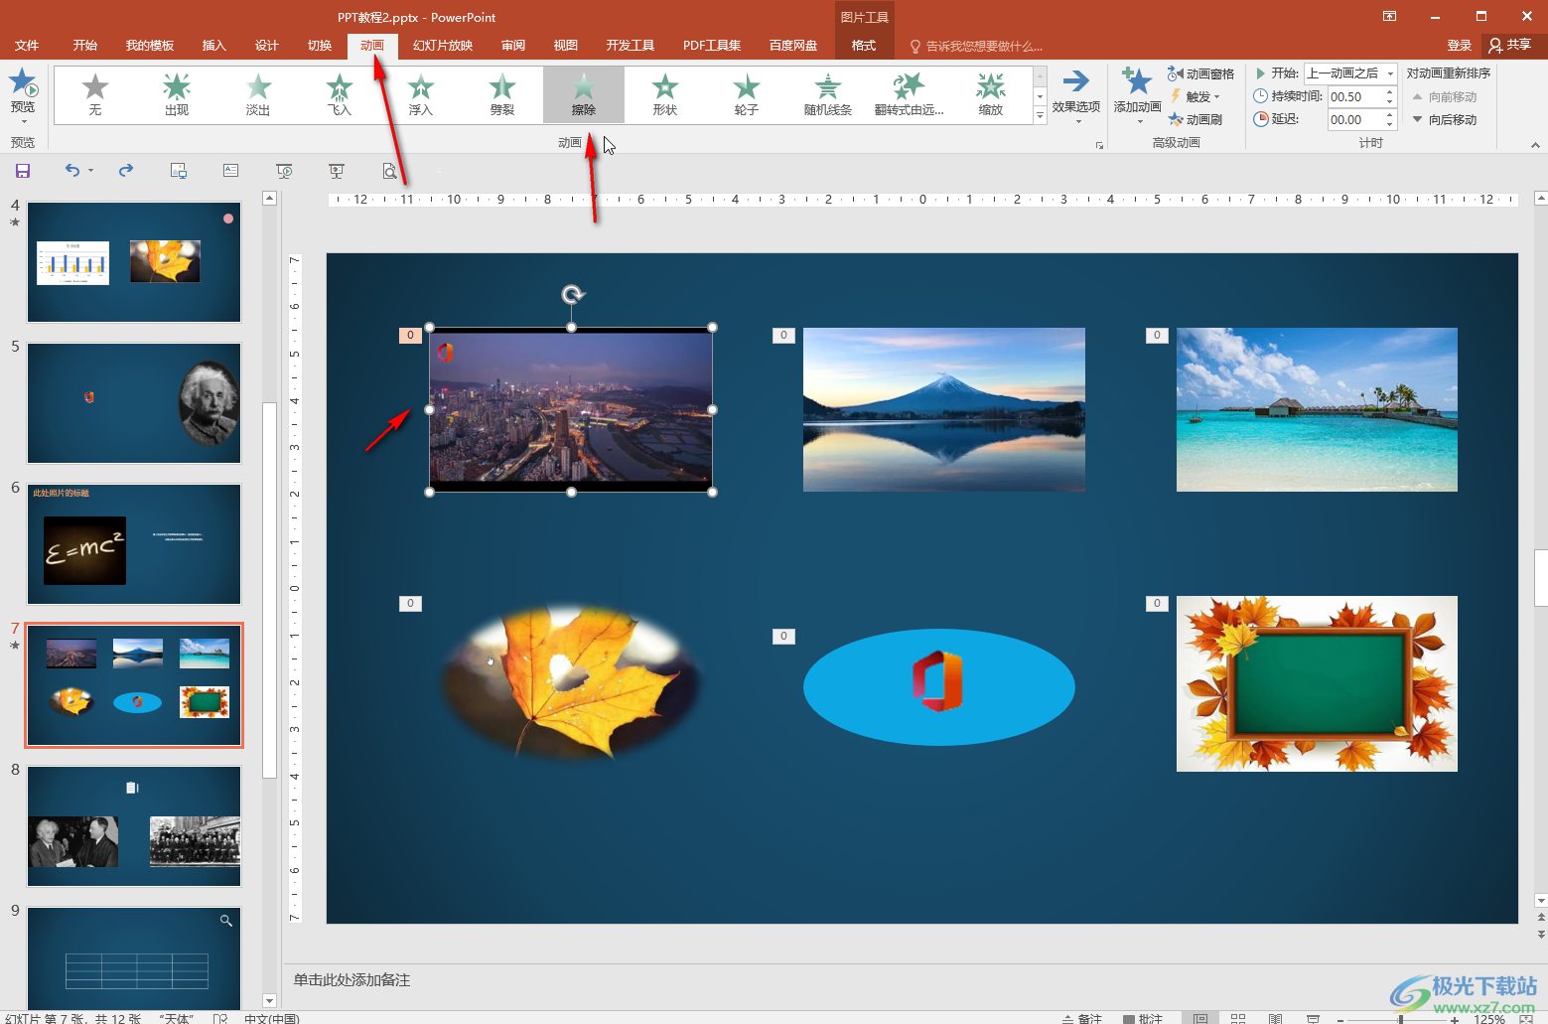This screenshot has width=1548, height=1024.
Task: Apply the Fade (淡出) animation
Action: point(258,94)
